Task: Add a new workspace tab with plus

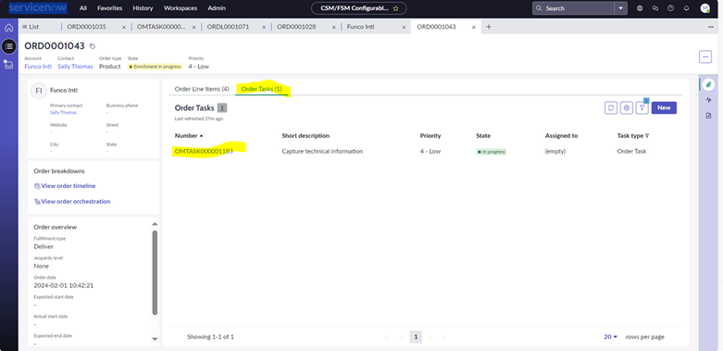Action: (489, 27)
